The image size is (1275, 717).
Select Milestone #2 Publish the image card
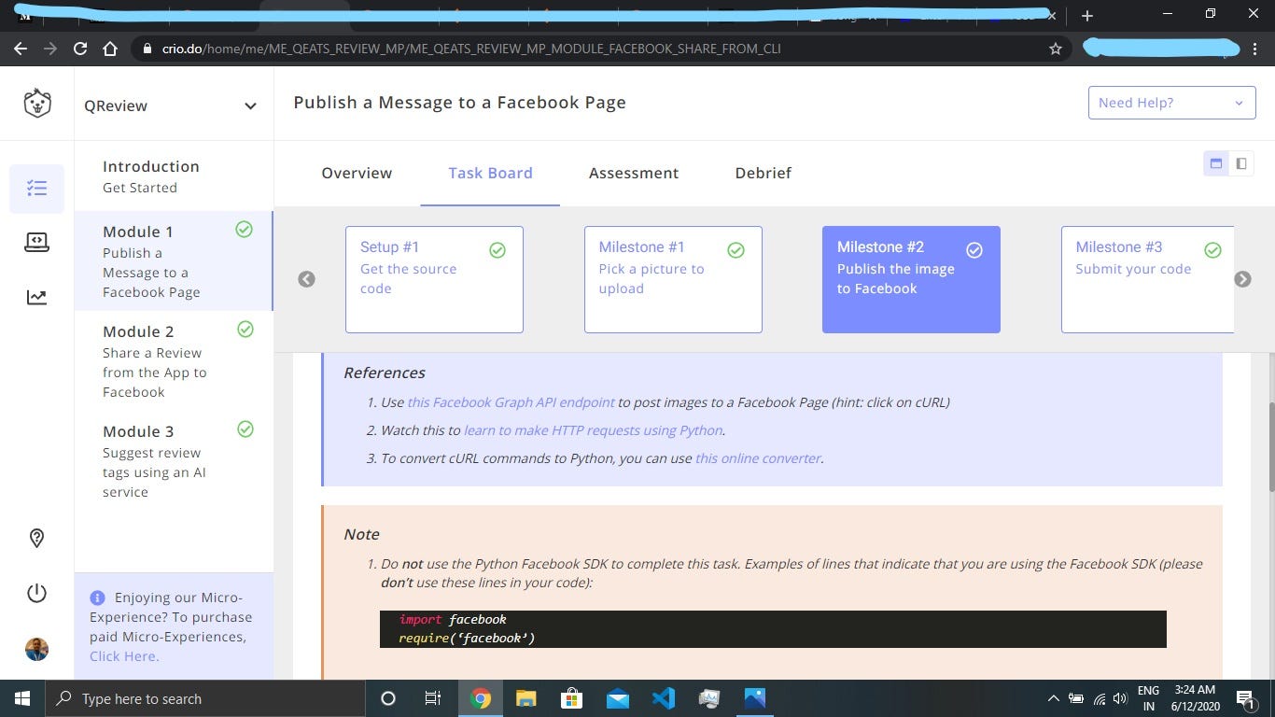pyautogui.click(x=911, y=279)
